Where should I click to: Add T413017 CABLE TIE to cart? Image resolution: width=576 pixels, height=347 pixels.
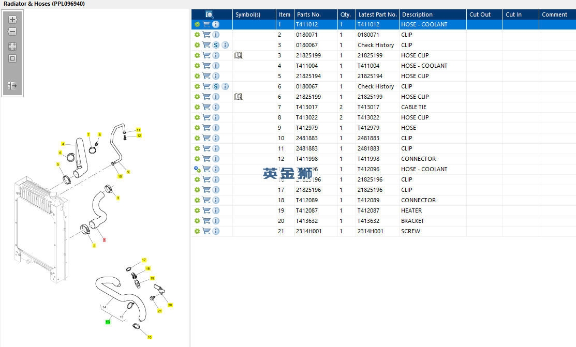tap(207, 107)
